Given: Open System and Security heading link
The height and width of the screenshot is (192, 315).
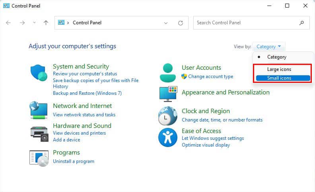Looking at the screenshot, I should [x=81, y=67].
